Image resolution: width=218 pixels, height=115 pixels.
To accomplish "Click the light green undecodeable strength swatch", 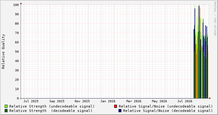I will [6, 106].
